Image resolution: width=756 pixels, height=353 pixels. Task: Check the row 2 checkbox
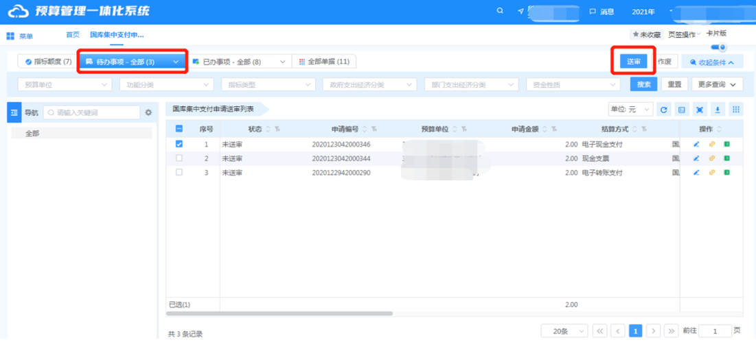[179, 158]
